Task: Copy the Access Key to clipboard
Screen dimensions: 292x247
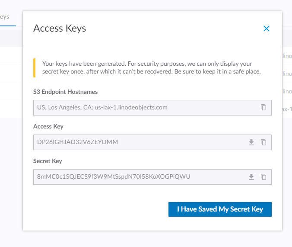Action: pyautogui.click(x=263, y=142)
